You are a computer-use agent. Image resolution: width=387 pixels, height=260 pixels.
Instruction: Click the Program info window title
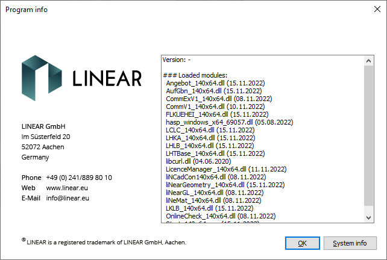click(27, 10)
